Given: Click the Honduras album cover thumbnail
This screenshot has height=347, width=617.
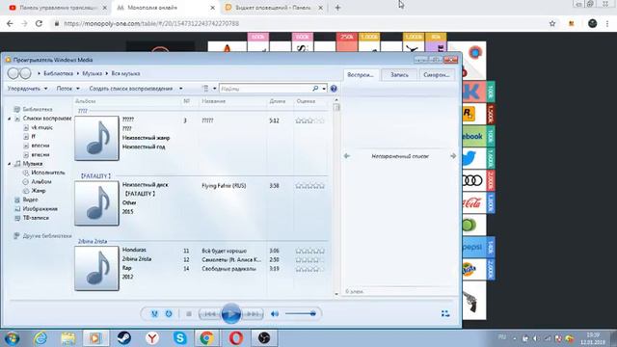Looking at the screenshot, I should [x=96, y=269].
